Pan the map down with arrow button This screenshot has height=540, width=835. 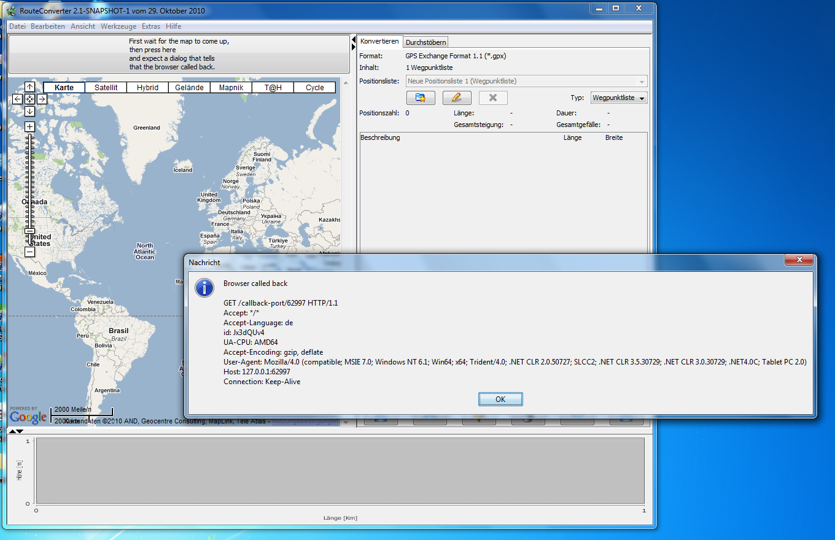pyautogui.click(x=29, y=111)
